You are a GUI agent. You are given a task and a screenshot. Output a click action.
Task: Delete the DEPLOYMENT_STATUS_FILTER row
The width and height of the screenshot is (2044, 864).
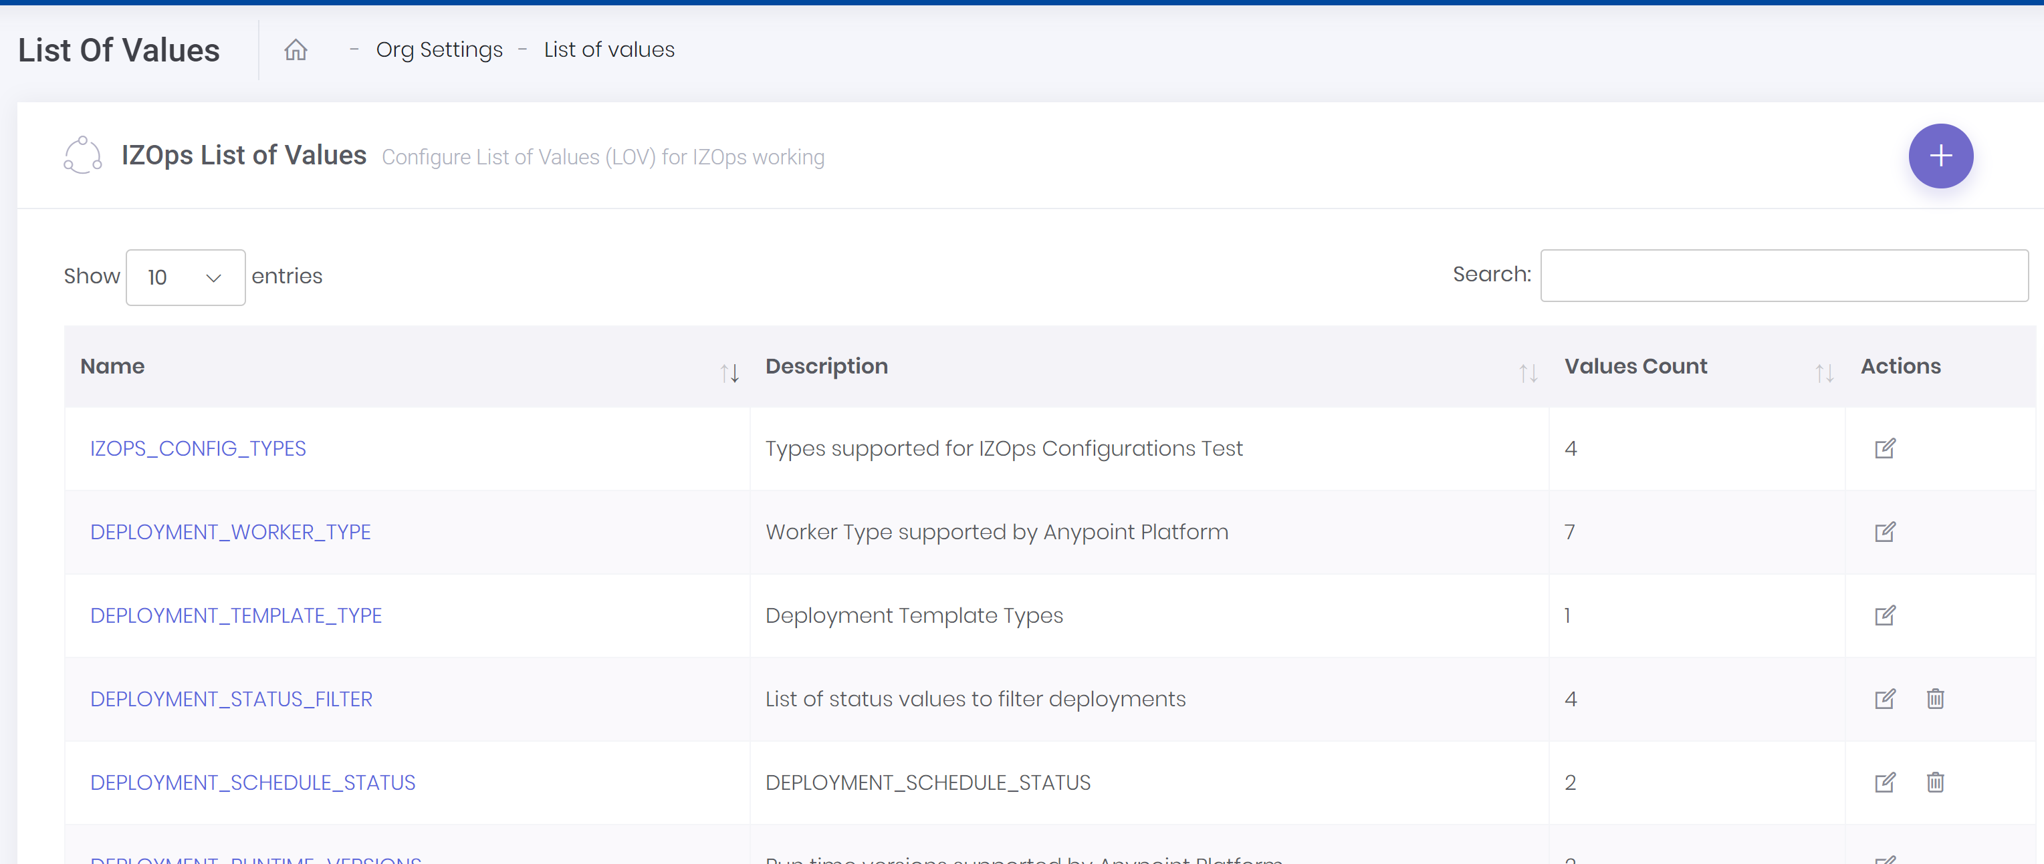(1935, 699)
